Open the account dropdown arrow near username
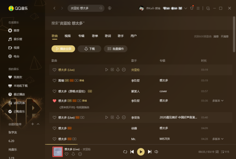 (x=186, y=8)
